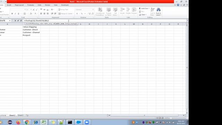
Task: Open the font name dropdown arrow
Action: [x=25, y=10]
